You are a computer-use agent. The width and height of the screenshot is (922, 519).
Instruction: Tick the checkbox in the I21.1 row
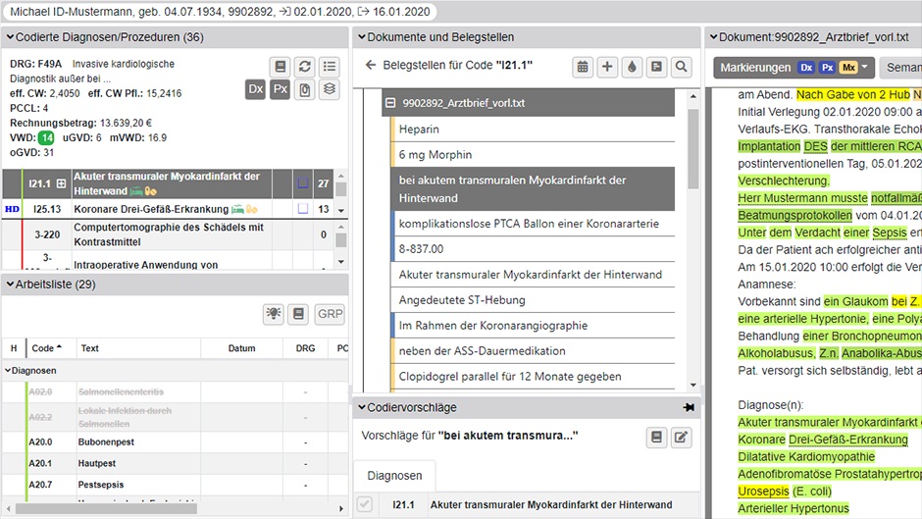pyautogui.click(x=302, y=183)
